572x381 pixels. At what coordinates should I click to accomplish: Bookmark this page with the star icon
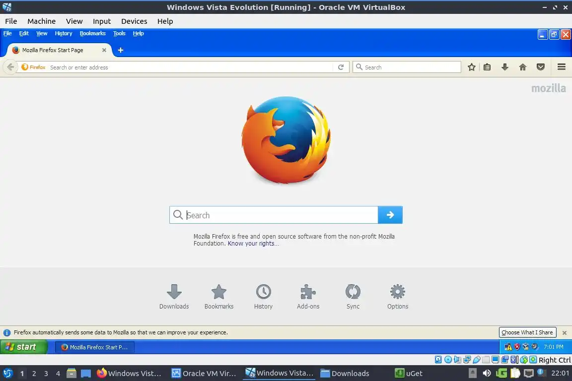[472, 67]
